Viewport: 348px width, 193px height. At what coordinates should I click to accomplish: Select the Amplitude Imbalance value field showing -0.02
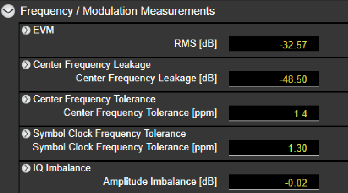[x=274, y=182]
